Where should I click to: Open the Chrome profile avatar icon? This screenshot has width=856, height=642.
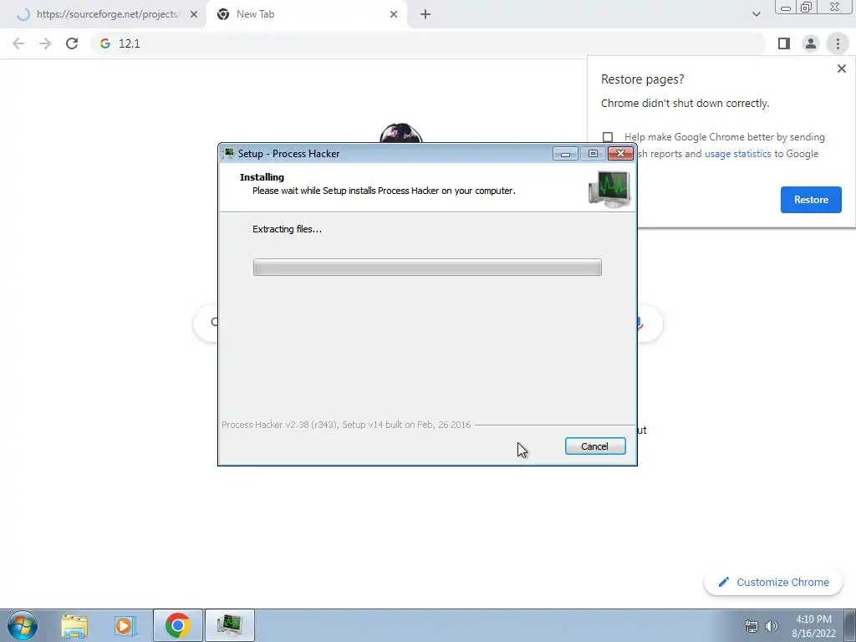[811, 43]
